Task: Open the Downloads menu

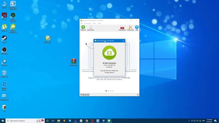Action: [88, 24]
